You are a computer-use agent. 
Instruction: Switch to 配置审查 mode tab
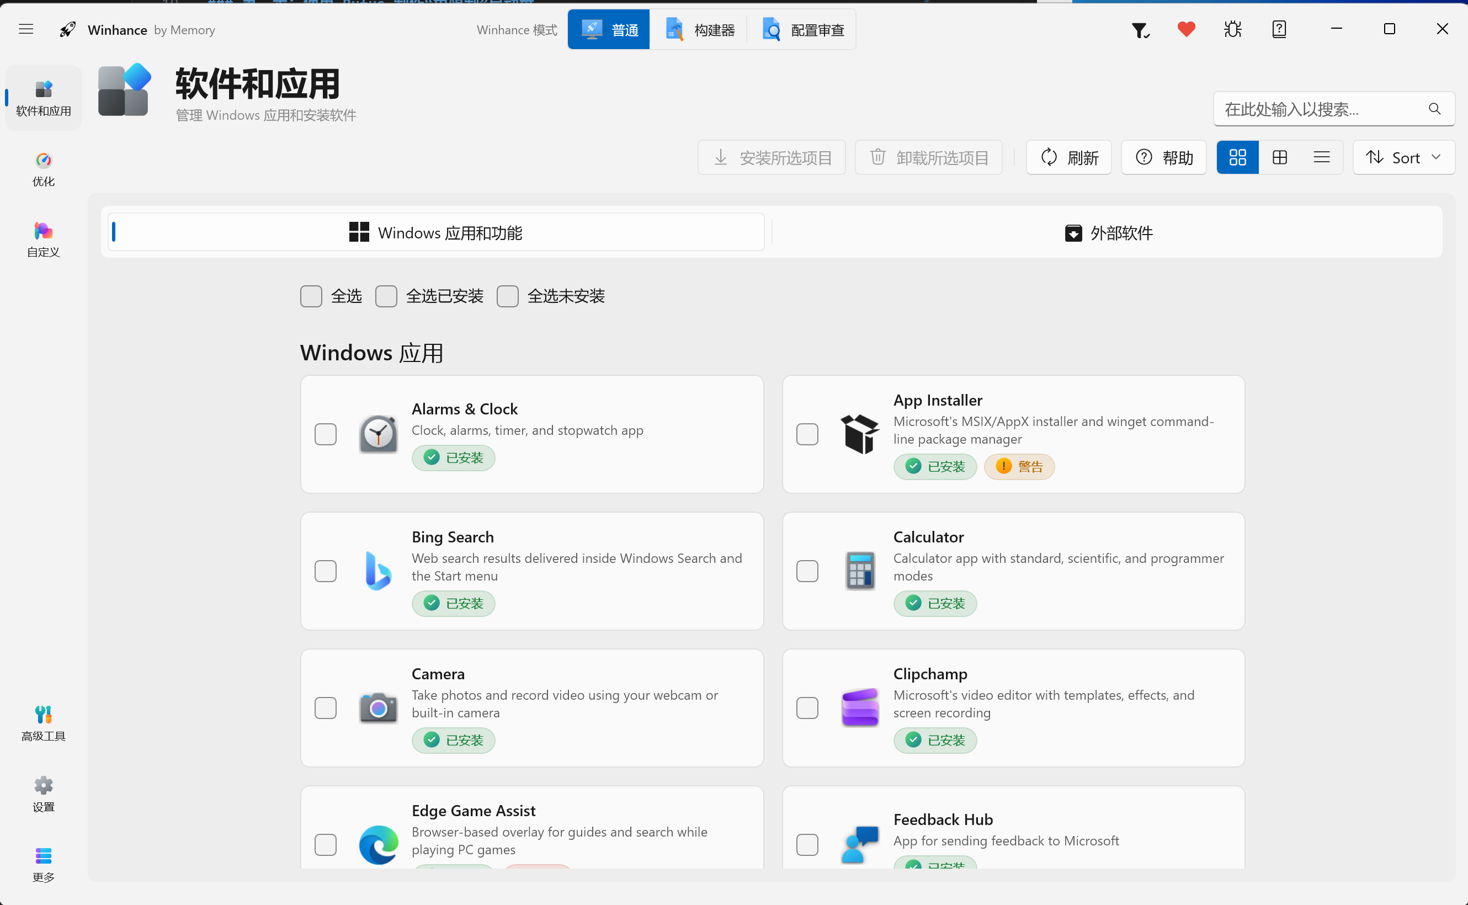coord(802,29)
